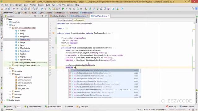Open the Event Log

pos(171,107)
